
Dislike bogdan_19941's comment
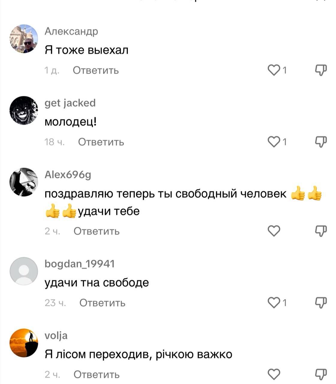321,302
